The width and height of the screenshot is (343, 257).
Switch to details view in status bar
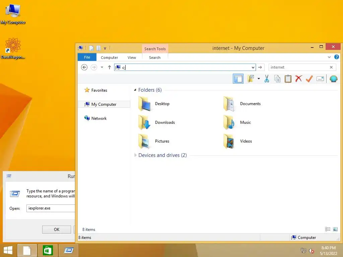[328, 229]
